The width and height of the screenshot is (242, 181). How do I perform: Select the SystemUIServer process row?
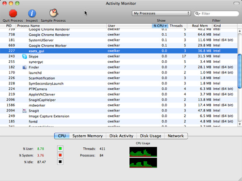[x=119, y=40]
